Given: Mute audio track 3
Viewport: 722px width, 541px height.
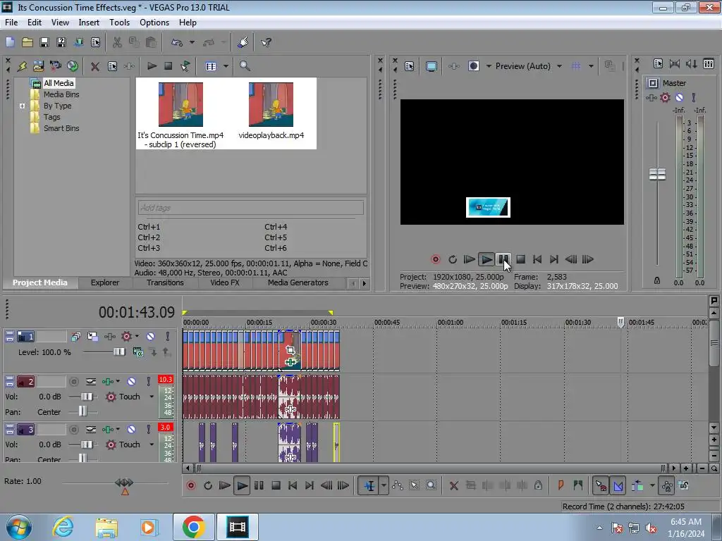Looking at the screenshot, I should (131, 429).
